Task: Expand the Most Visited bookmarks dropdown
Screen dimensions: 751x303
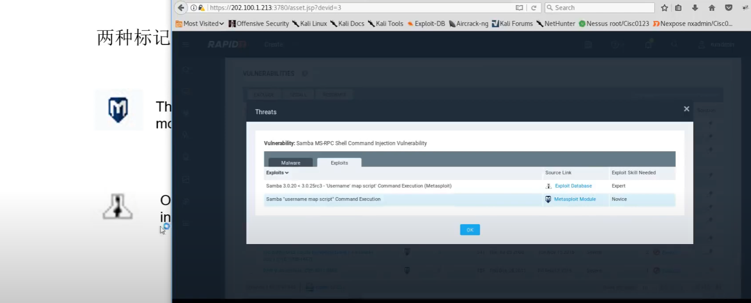Action: coord(200,24)
